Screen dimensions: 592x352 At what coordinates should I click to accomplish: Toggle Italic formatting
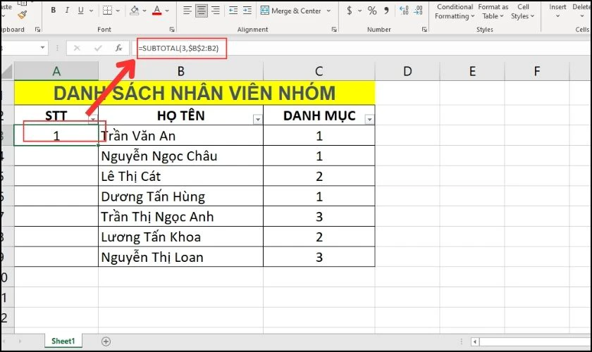click(x=67, y=10)
